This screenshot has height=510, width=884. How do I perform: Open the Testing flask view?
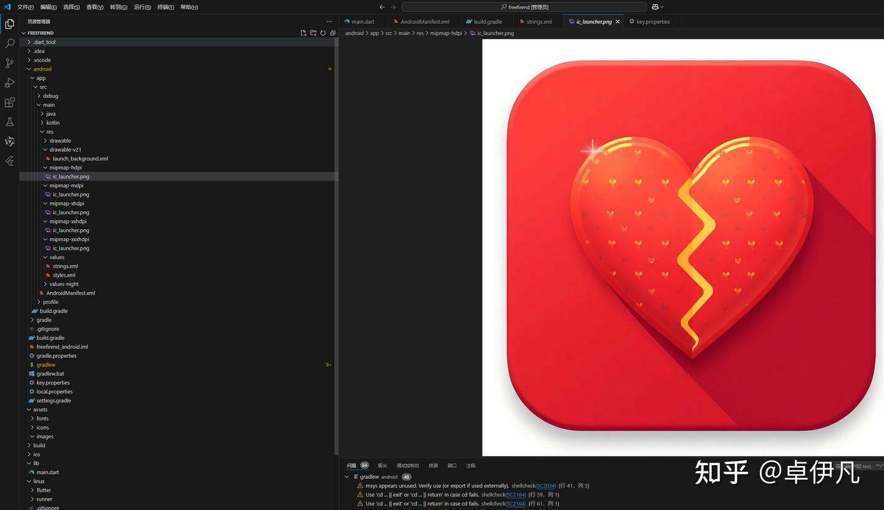pyautogui.click(x=10, y=122)
